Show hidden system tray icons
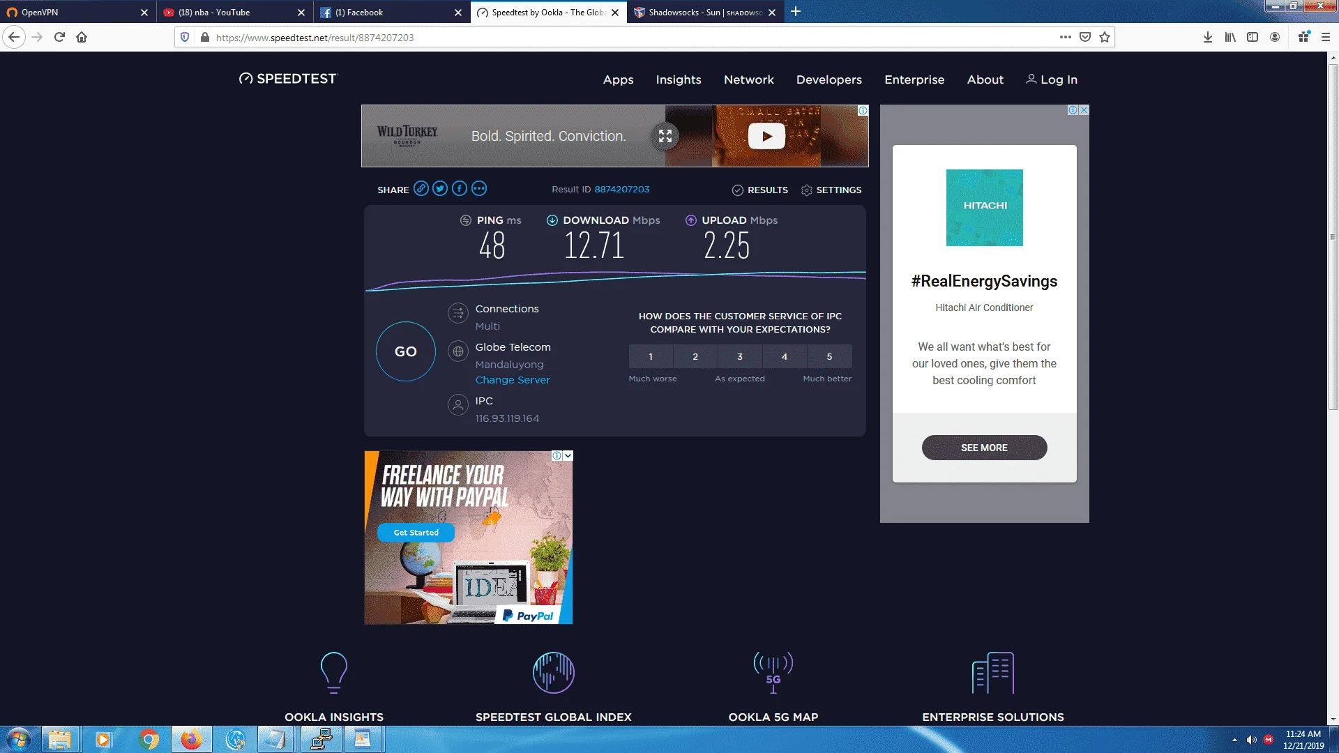Screen dimensions: 1339x753 click(x=1234, y=740)
